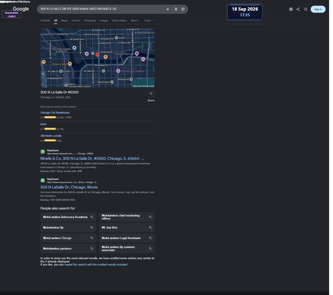Open the 300 North LaSalle place link

(51, 136)
